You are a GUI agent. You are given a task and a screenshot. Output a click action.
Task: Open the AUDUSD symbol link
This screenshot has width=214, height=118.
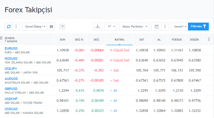point(11,79)
